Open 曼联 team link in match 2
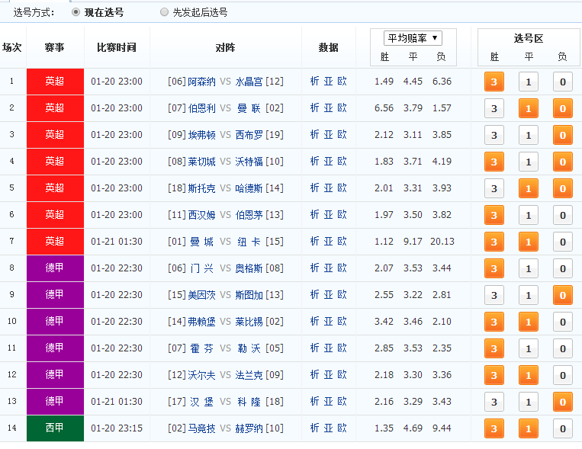 [x=249, y=108]
